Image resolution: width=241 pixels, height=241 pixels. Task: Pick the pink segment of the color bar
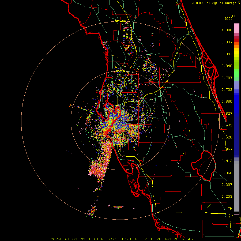click(236, 28)
